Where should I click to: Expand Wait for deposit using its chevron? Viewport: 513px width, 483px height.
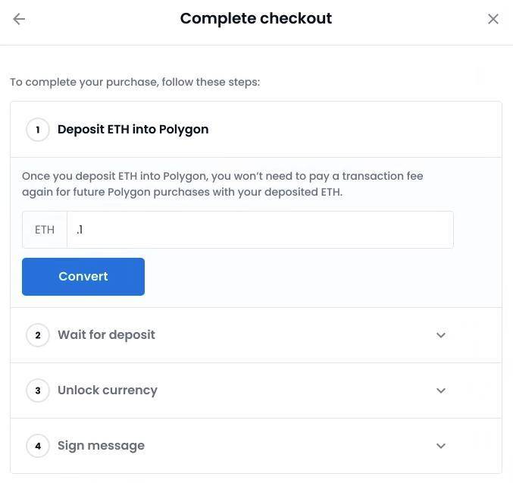[441, 335]
